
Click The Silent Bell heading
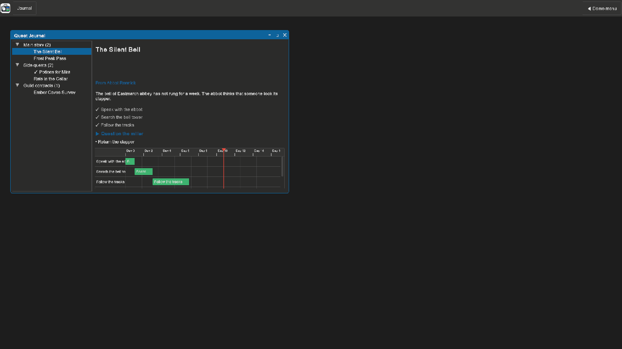click(118, 49)
